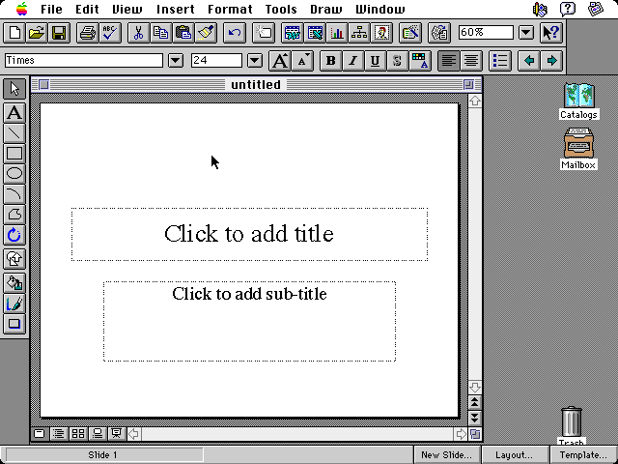The width and height of the screenshot is (618, 464).
Task: Toggle italic formatting
Action: pyautogui.click(x=352, y=61)
